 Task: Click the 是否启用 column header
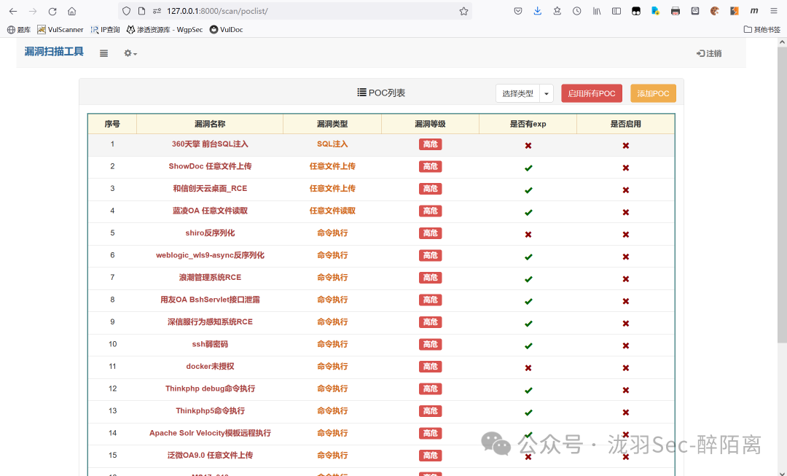625,124
